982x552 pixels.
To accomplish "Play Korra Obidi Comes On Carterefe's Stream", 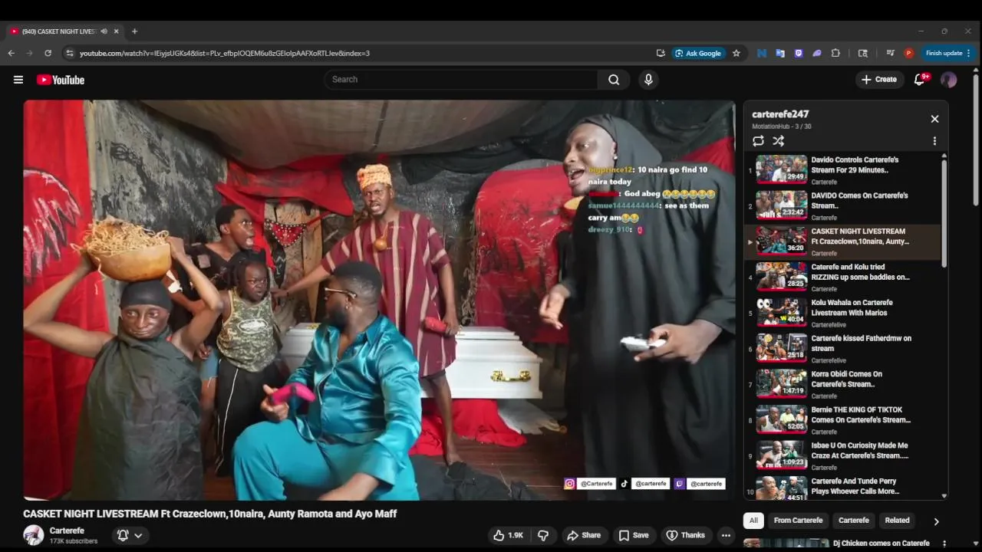I will [842, 384].
